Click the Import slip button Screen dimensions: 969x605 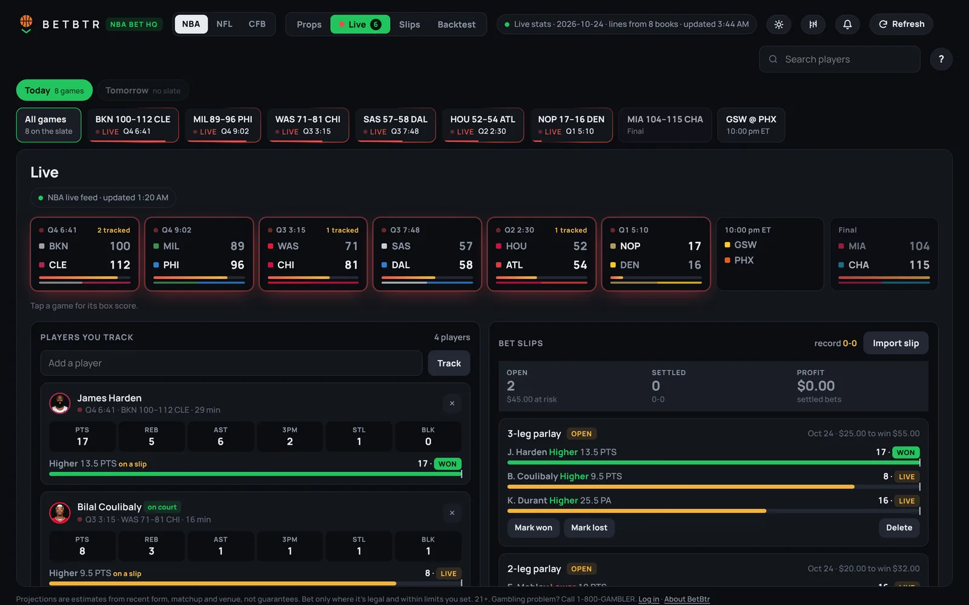[x=896, y=343]
